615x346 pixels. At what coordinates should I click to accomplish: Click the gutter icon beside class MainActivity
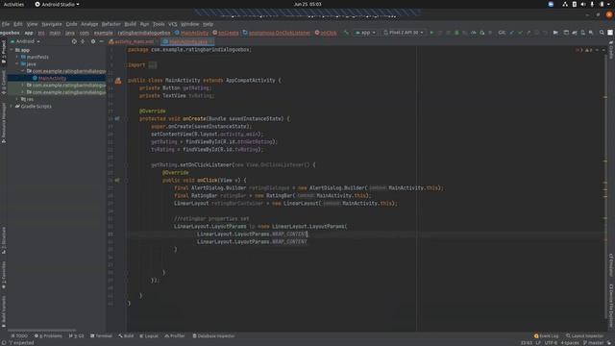coord(118,81)
